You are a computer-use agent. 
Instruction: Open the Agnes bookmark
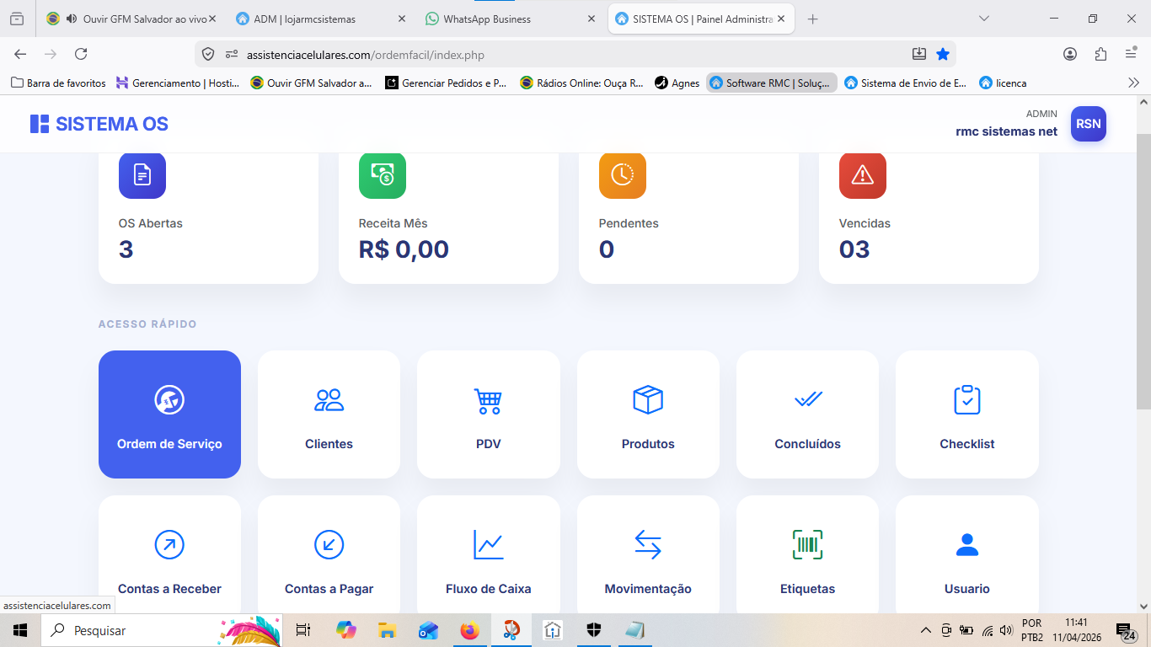click(x=677, y=83)
